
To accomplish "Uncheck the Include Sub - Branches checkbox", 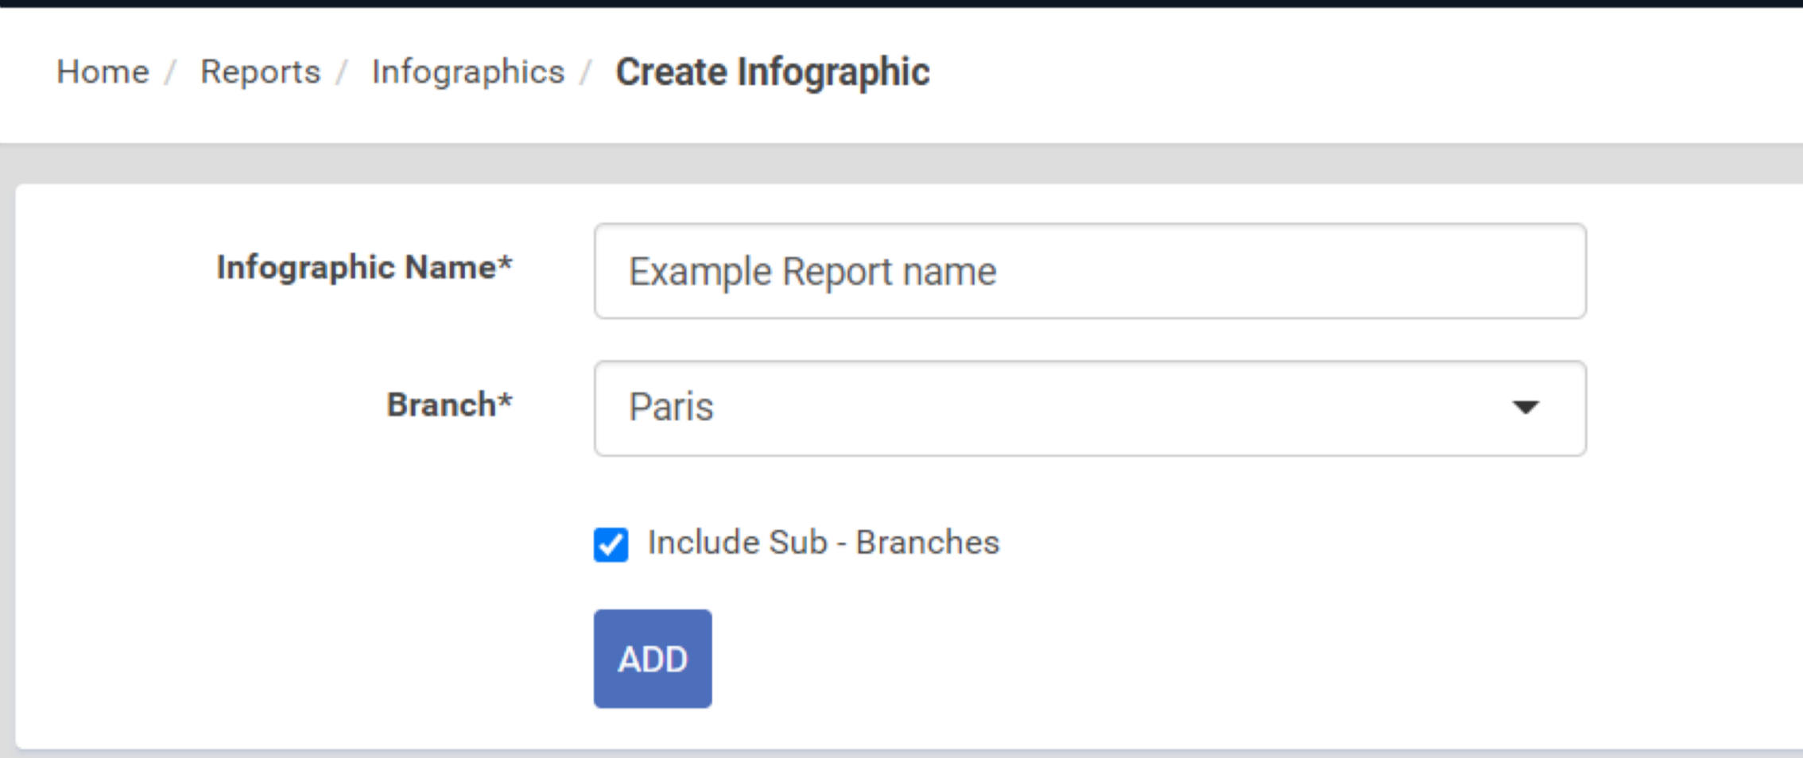I will [x=611, y=544].
